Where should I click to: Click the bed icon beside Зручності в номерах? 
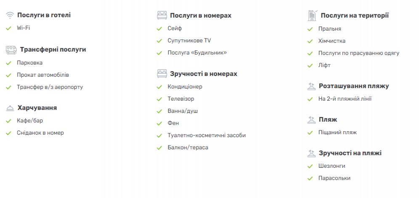tap(162, 74)
